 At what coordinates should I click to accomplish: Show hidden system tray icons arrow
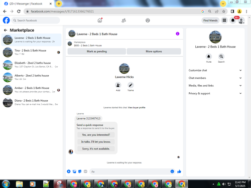click(x=213, y=184)
